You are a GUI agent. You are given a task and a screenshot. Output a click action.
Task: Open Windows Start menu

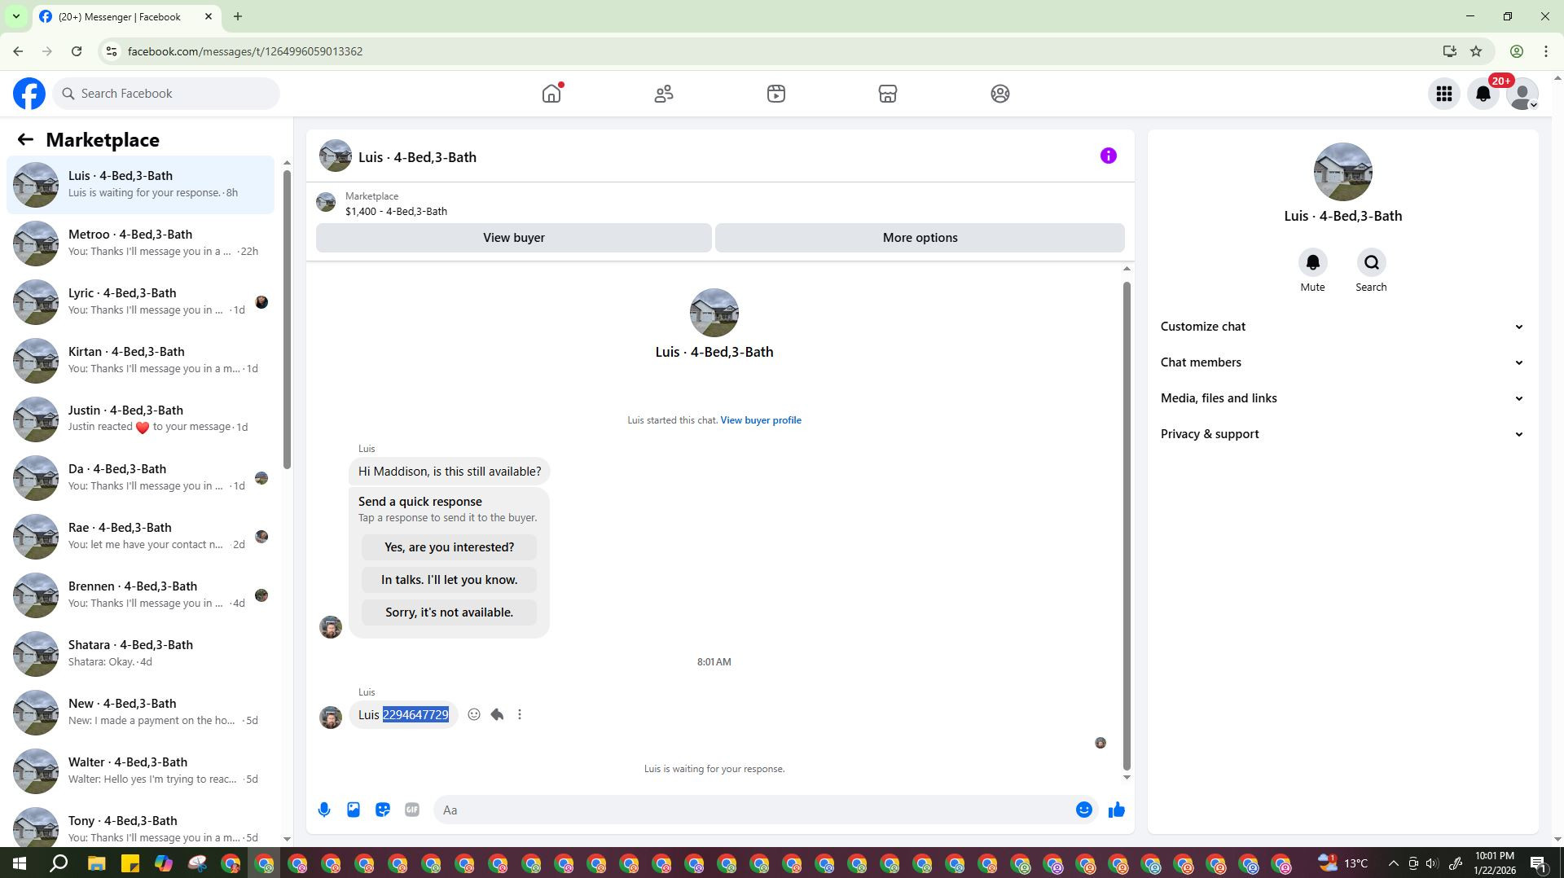point(19,863)
